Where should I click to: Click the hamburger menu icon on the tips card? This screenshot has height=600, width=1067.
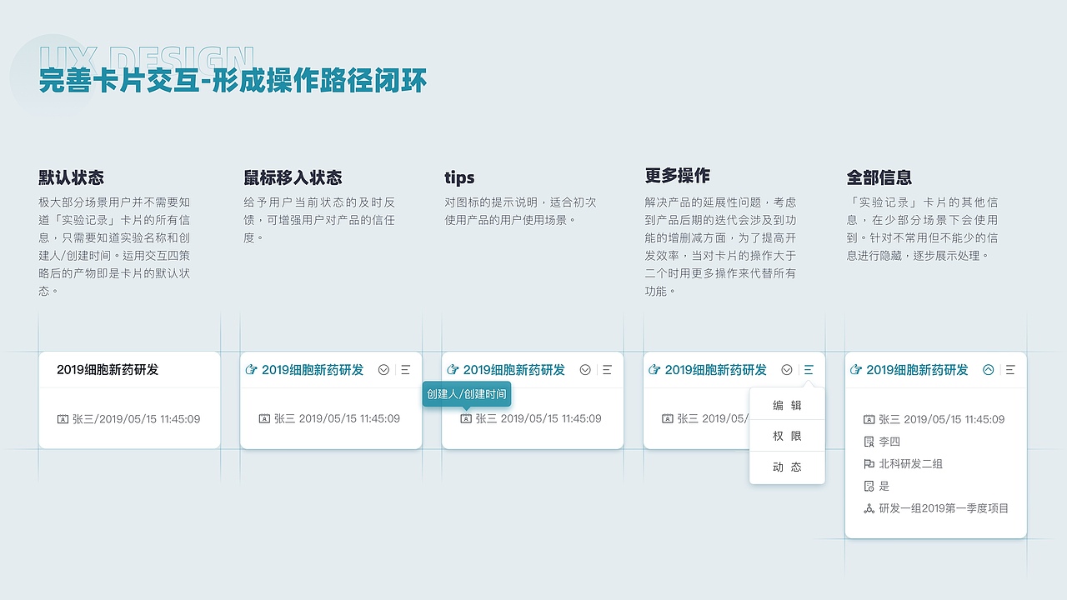pos(607,370)
